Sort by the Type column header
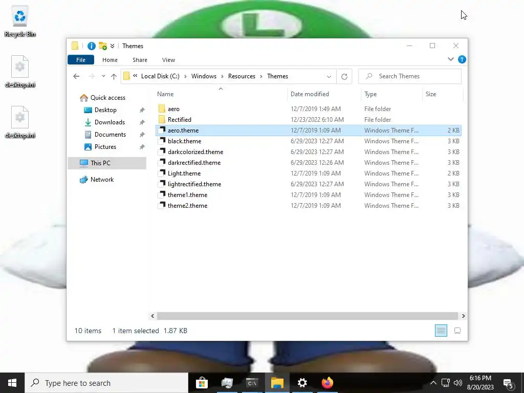524x393 pixels. (x=392, y=94)
